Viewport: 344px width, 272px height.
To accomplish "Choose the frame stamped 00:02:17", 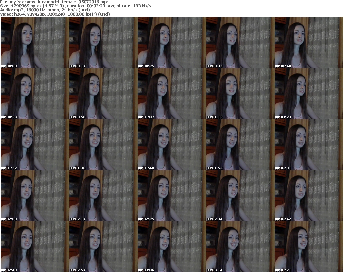I will coord(103,196).
